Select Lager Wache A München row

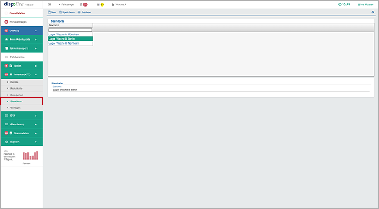70,34
